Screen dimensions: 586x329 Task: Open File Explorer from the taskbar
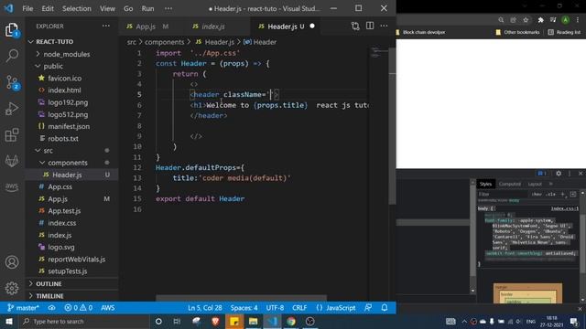click(253, 321)
